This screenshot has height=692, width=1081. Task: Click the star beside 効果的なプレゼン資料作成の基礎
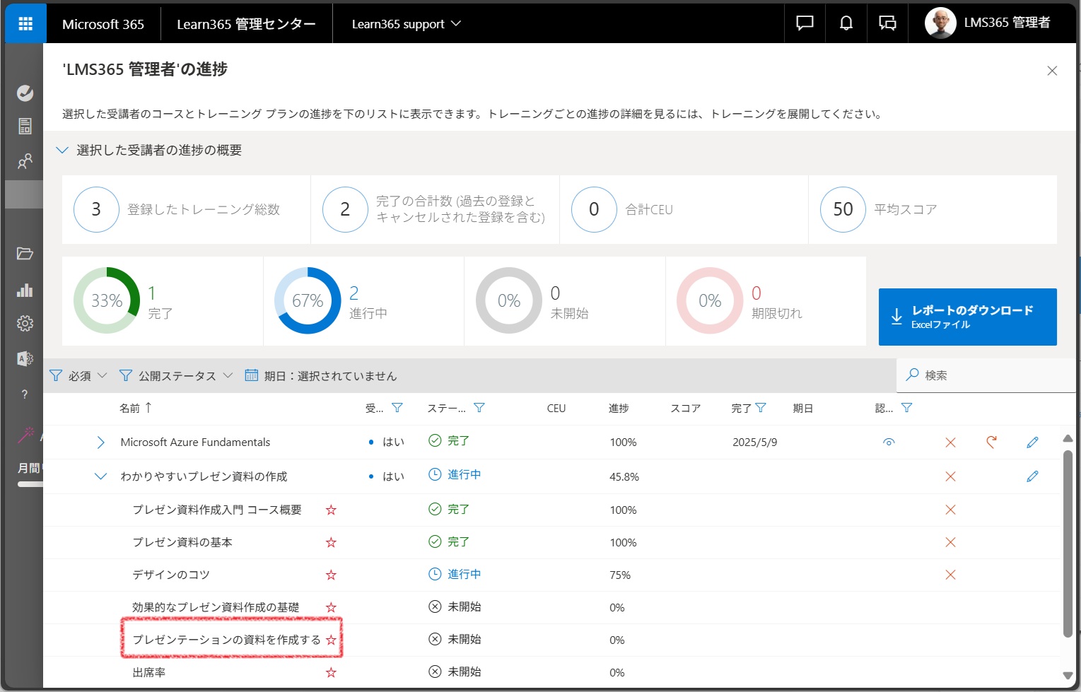pyautogui.click(x=331, y=607)
